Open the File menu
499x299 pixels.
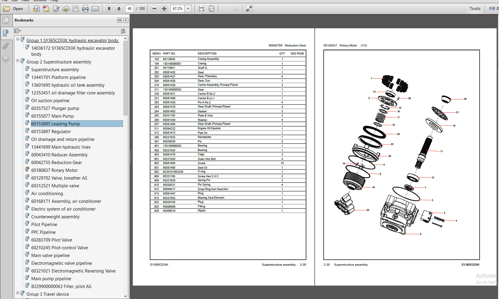(x=4, y=1)
